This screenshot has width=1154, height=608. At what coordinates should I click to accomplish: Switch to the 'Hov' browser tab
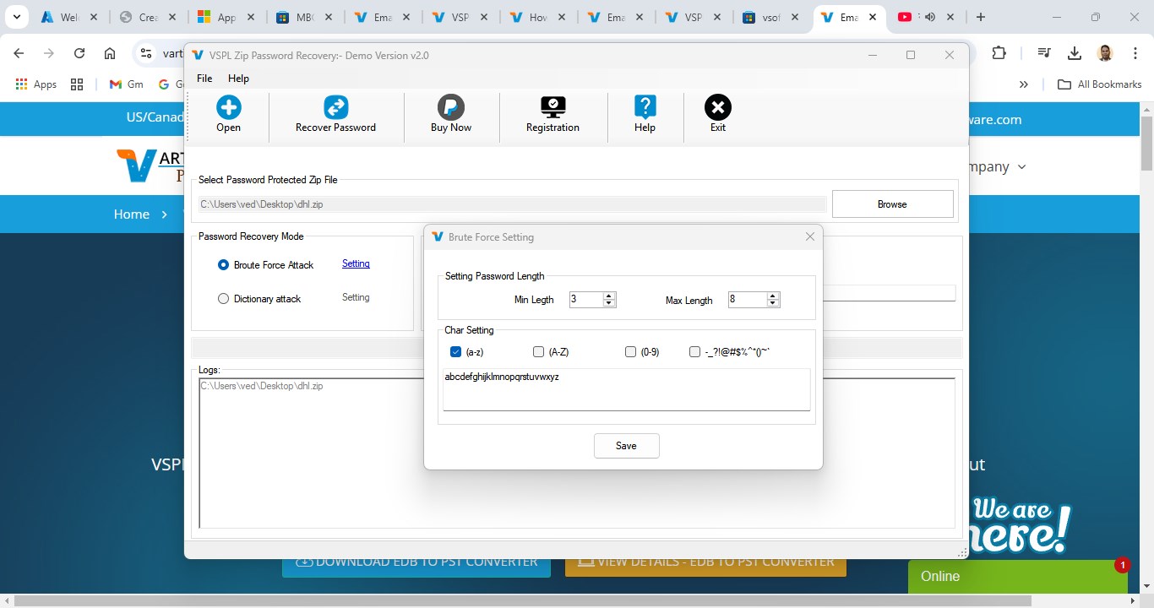coord(538,17)
